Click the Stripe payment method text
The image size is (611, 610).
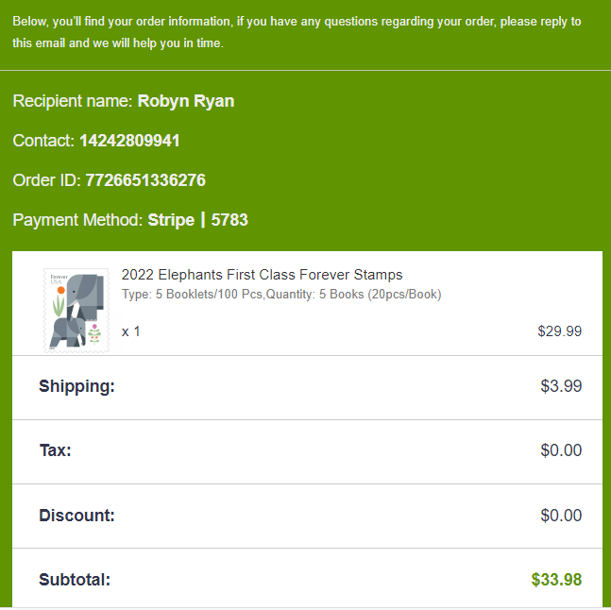coord(171,220)
